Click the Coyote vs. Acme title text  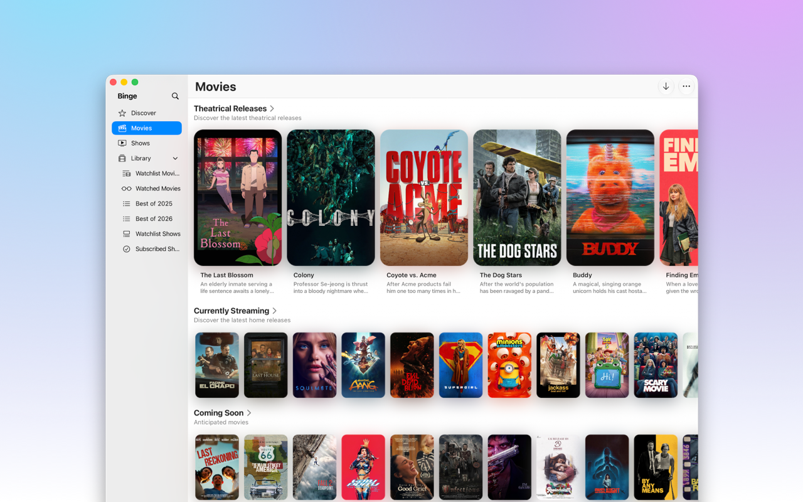pyautogui.click(x=412, y=275)
